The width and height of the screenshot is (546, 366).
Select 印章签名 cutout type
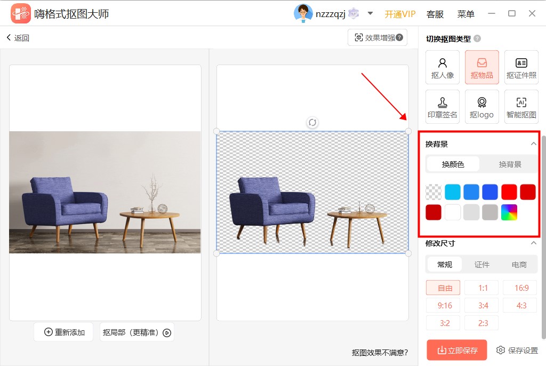tap(443, 107)
